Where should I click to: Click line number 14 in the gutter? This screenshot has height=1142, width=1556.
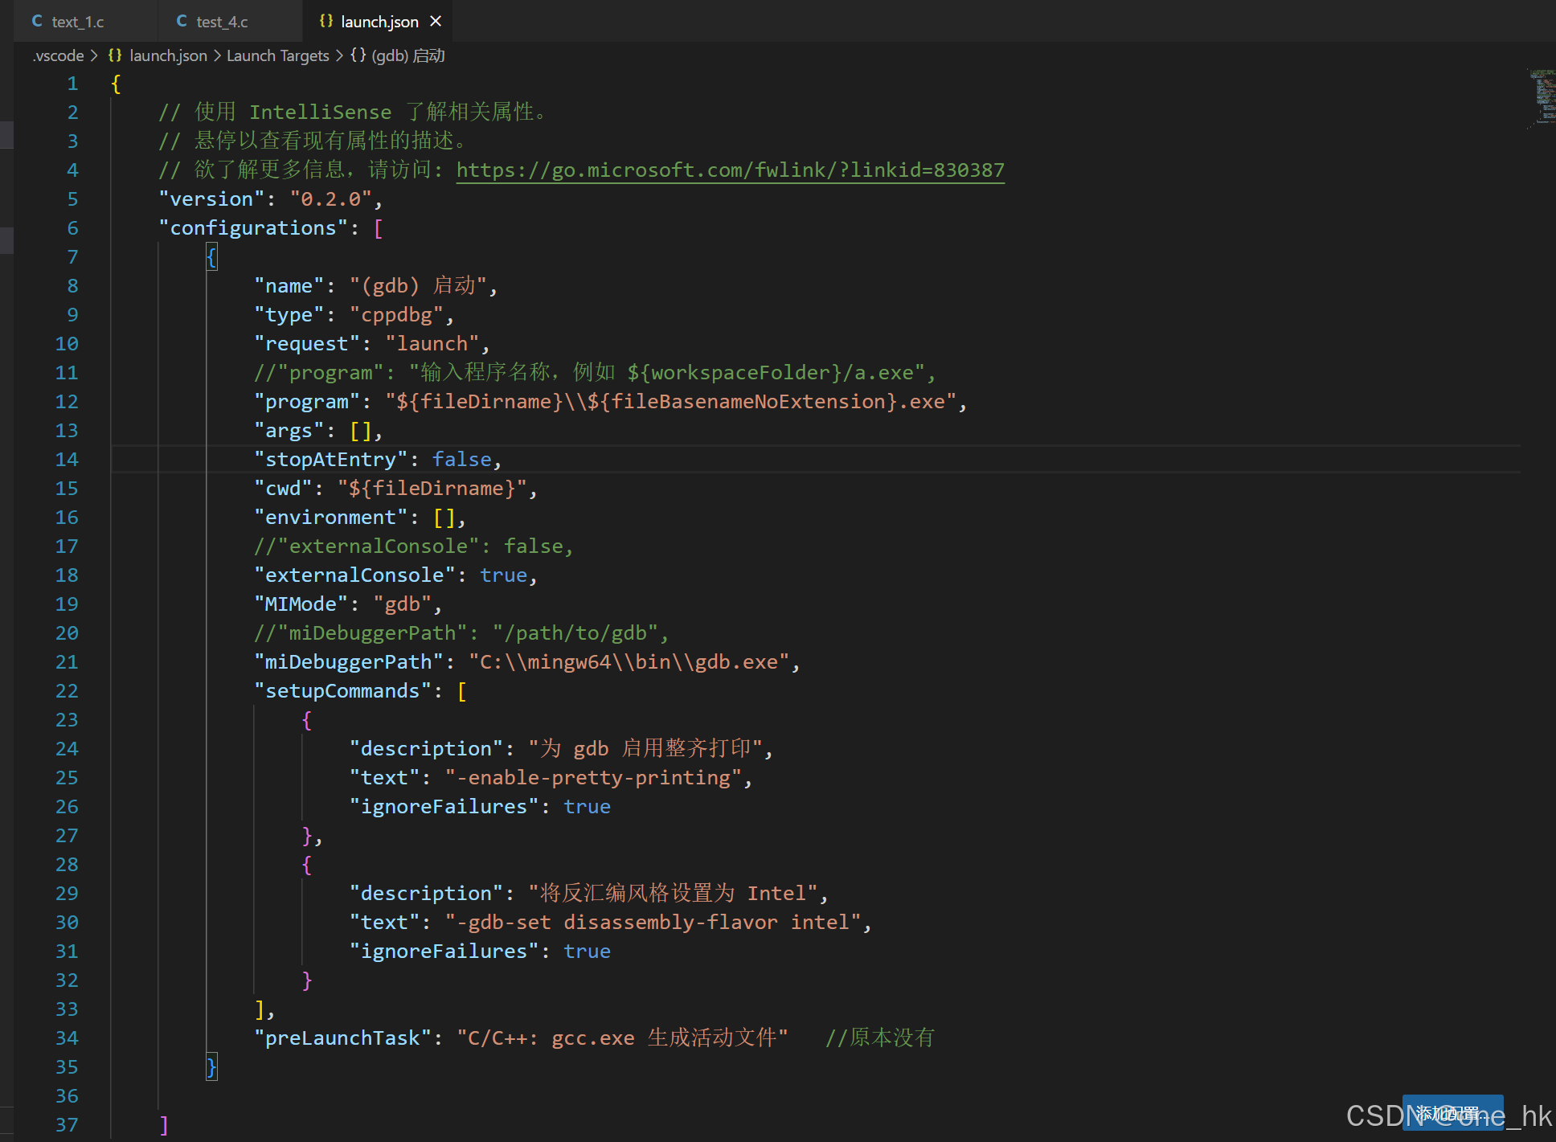tap(67, 459)
